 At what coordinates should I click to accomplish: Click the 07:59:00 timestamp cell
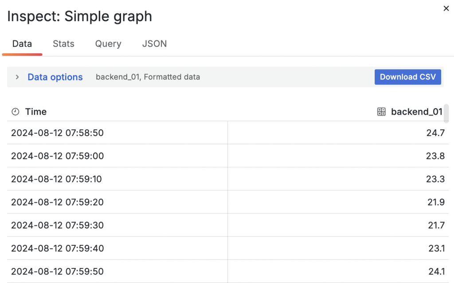click(x=57, y=156)
